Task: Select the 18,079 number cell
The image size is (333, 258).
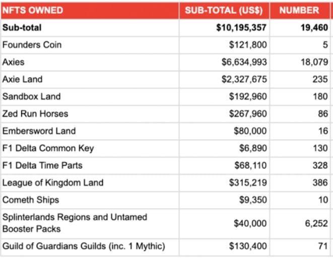Action: click(x=313, y=62)
